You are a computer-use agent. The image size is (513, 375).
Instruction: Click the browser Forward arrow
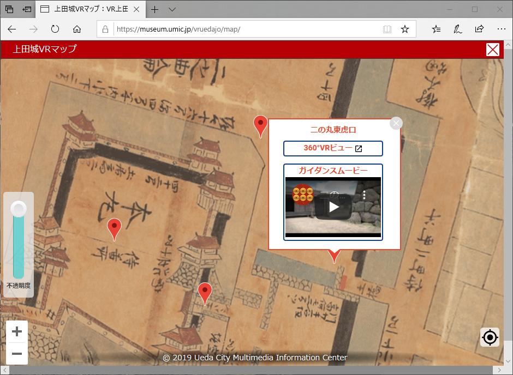(33, 29)
